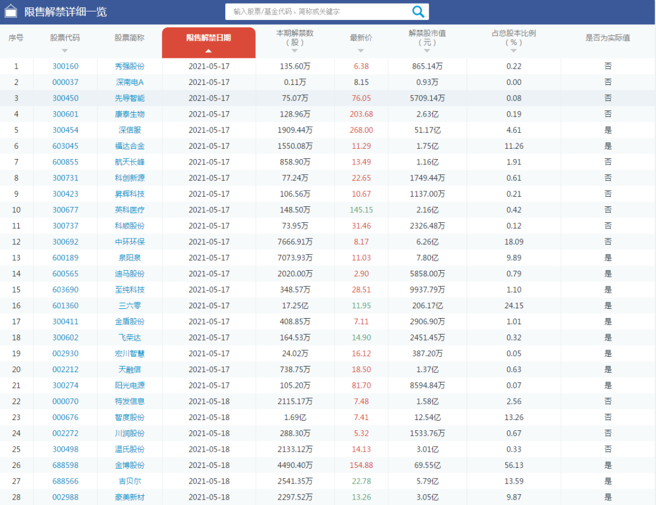Open stock code 300498 link
The image size is (656, 505).
click(x=65, y=449)
